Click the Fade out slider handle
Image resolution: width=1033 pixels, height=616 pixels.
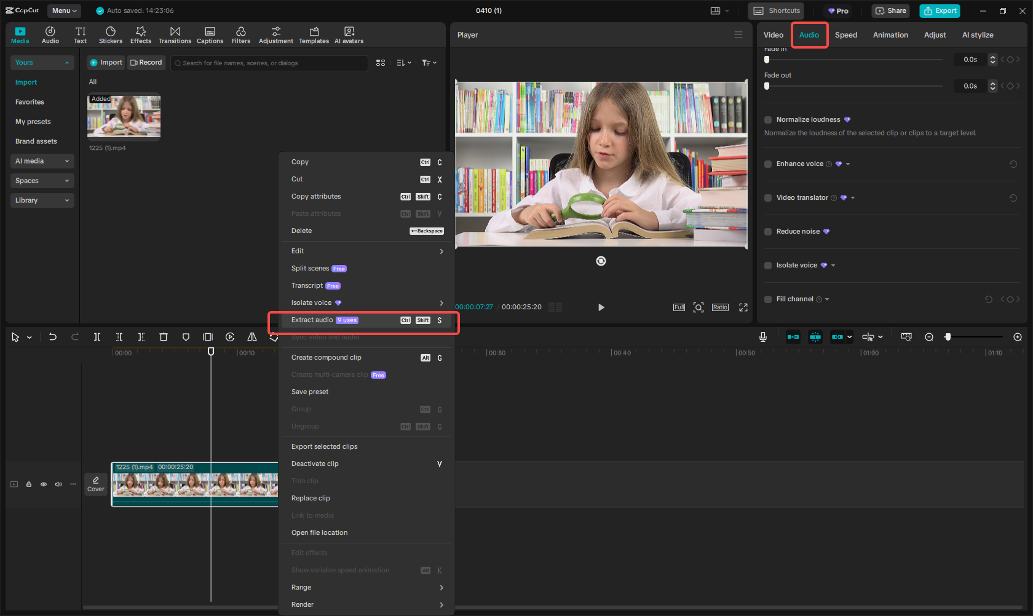click(x=767, y=86)
